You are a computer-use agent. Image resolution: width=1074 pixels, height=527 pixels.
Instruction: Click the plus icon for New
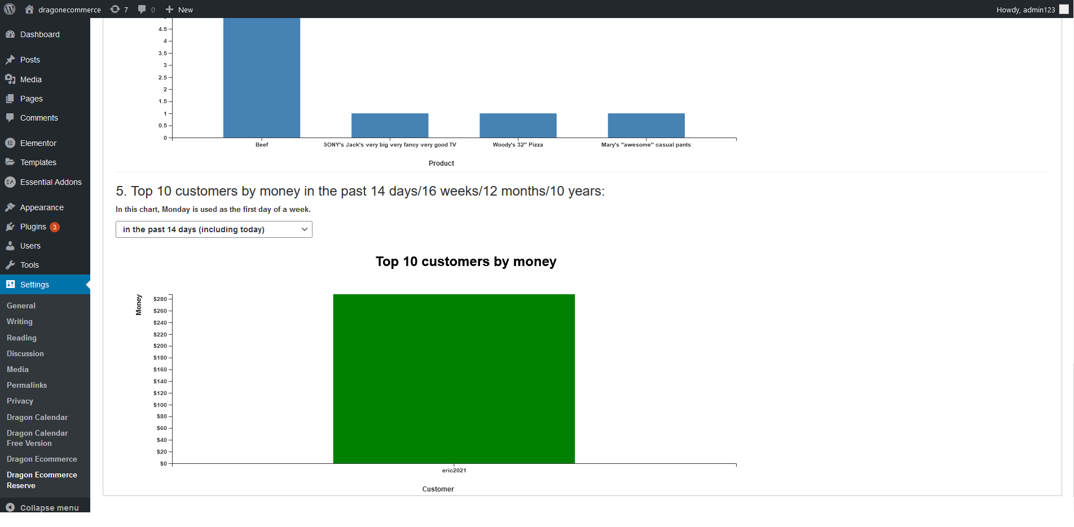pos(169,9)
